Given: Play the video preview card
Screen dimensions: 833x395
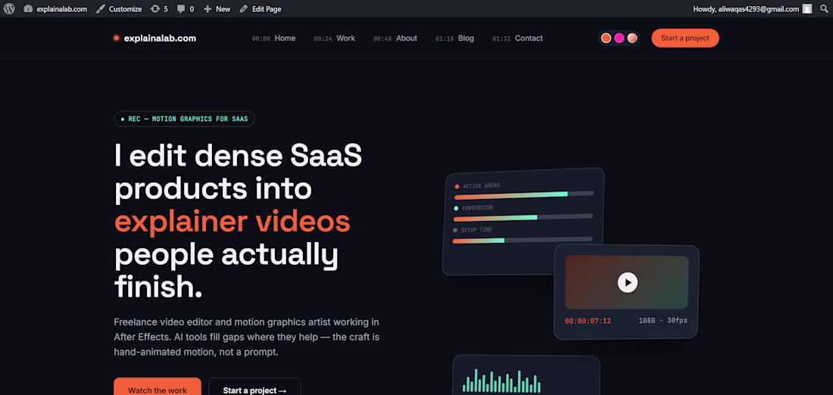Looking at the screenshot, I should 628,282.
